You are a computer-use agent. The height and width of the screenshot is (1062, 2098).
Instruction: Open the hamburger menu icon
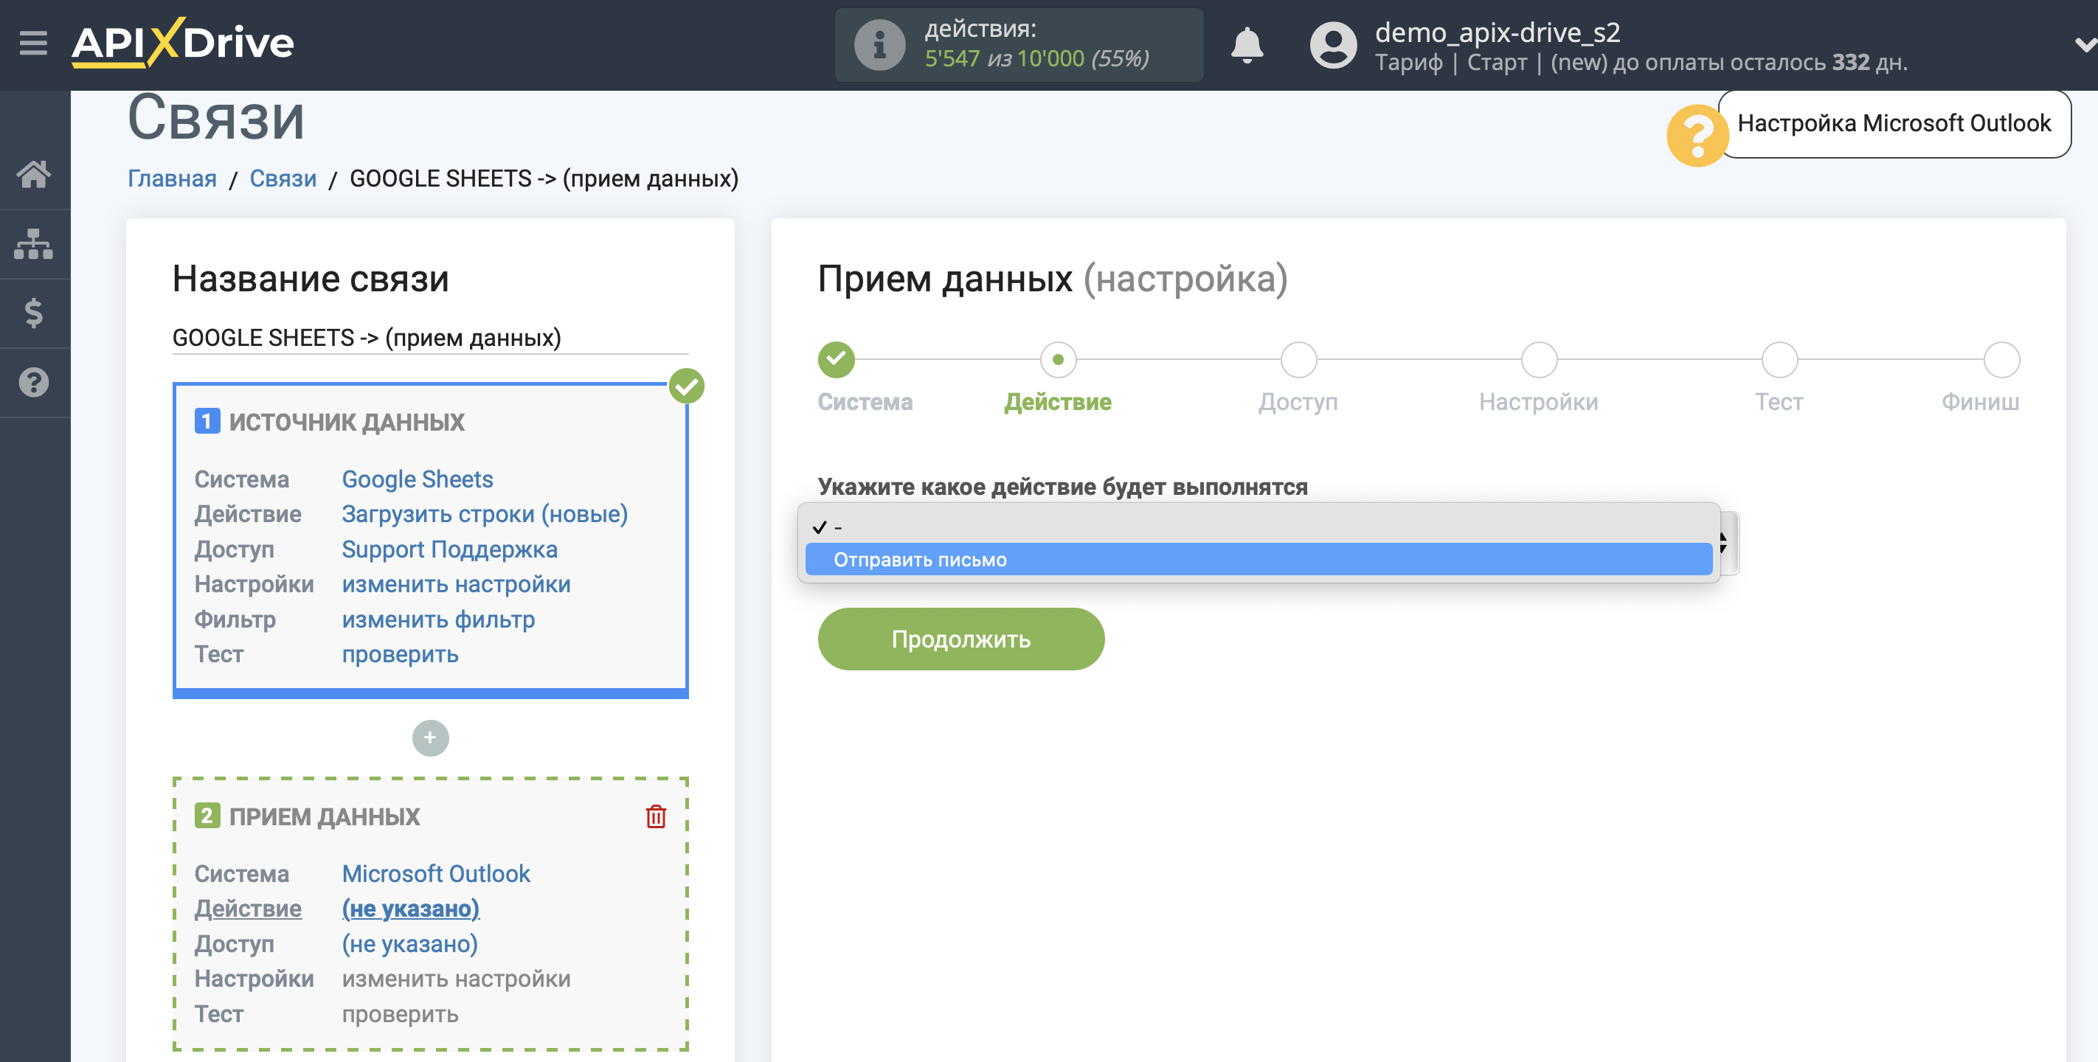[x=33, y=44]
